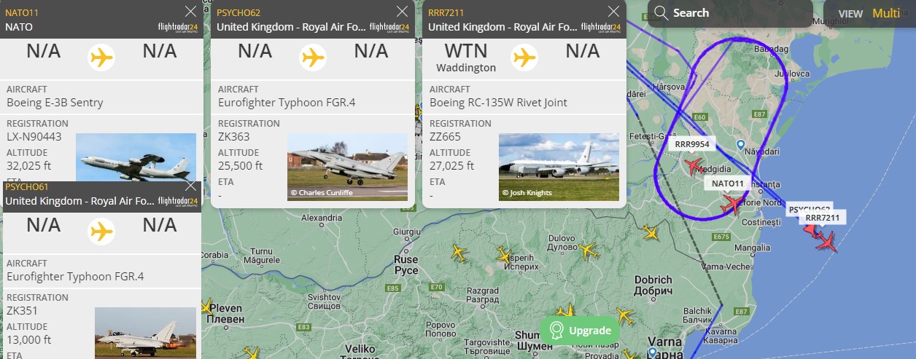Click the yellow plane icon in PSYCHO62 panel
Screen dimensions: 916x359
point(313,56)
